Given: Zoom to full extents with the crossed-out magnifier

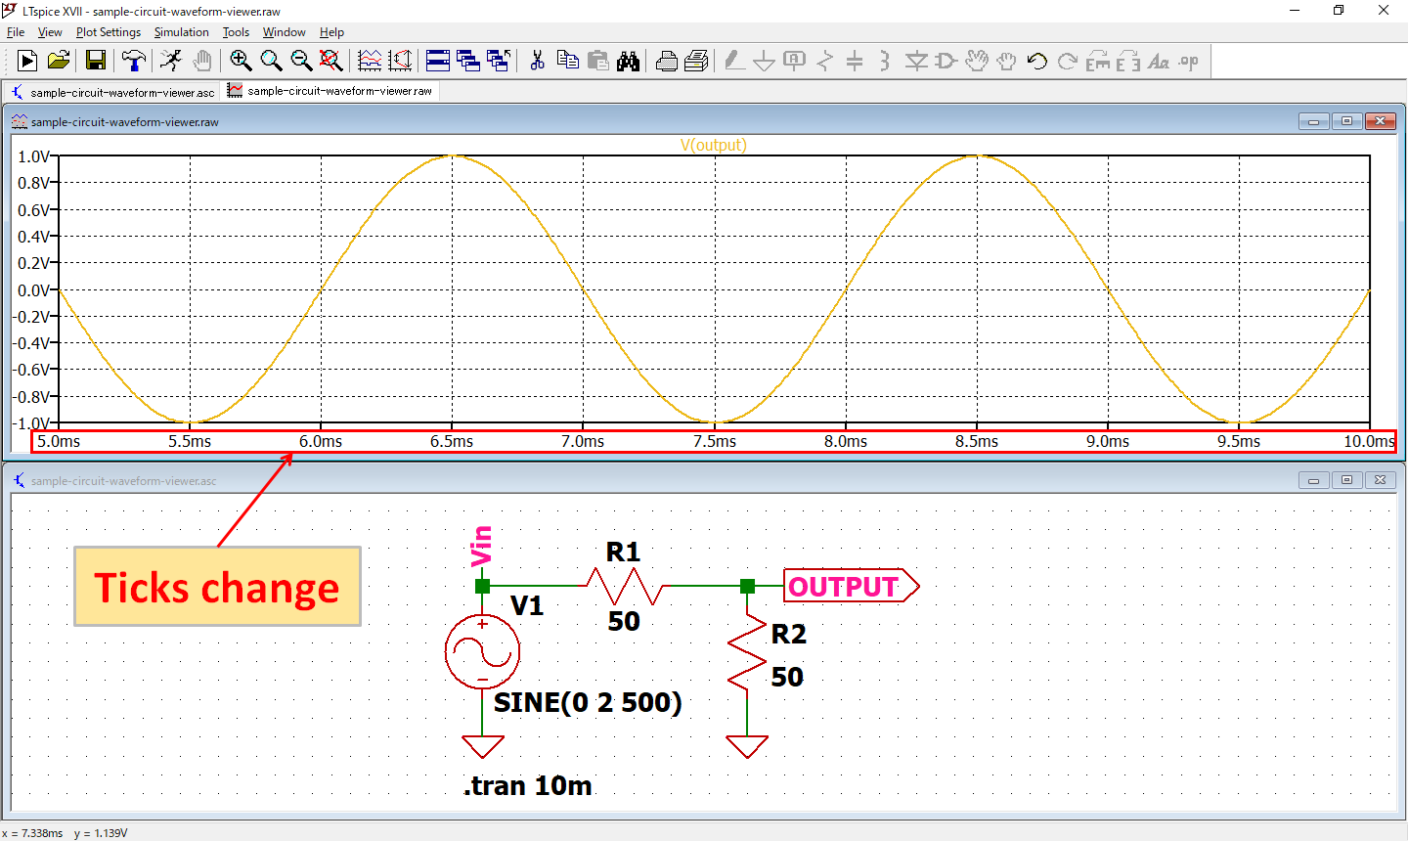Looking at the screenshot, I should coord(332,61).
